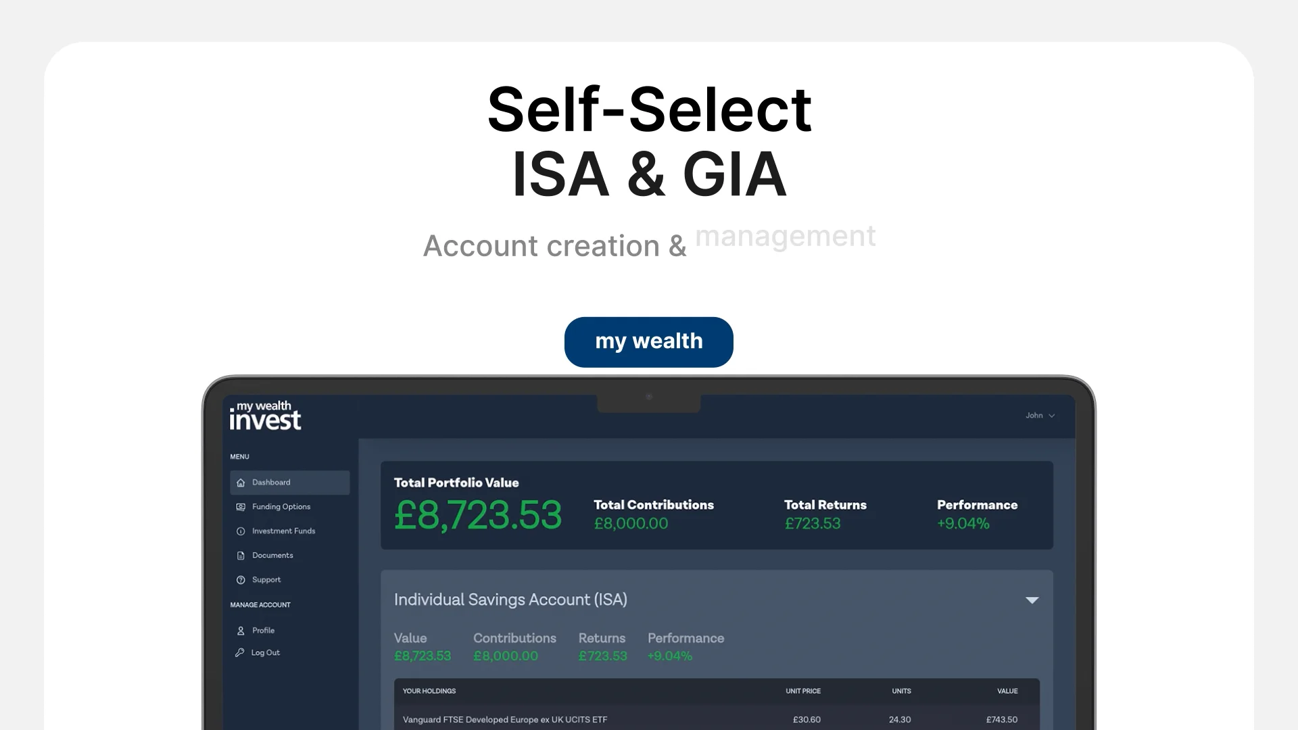Click units value 24.30
The height and width of the screenshot is (730, 1298).
(x=900, y=720)
